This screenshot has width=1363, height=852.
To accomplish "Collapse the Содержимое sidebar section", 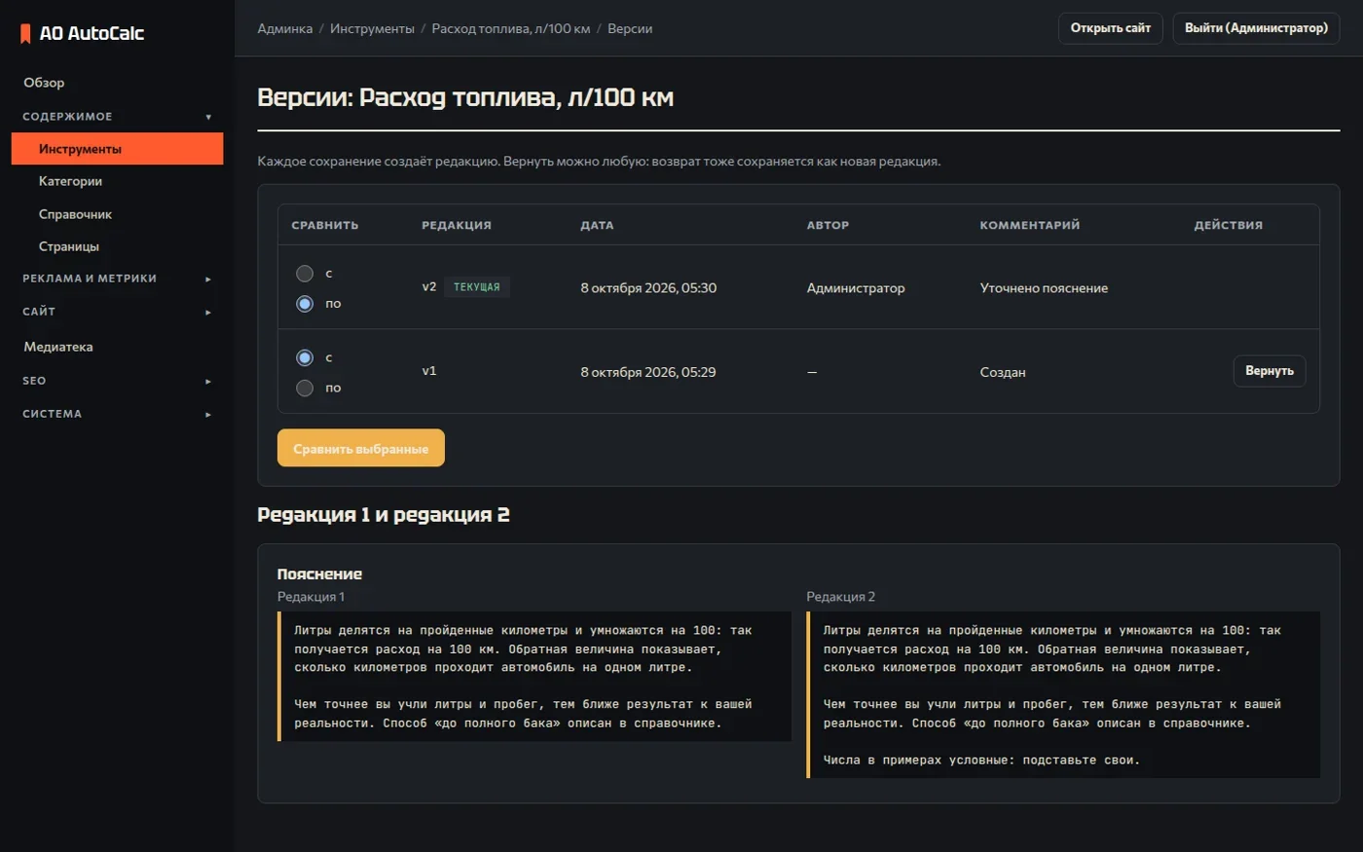I will click(117, 117).
